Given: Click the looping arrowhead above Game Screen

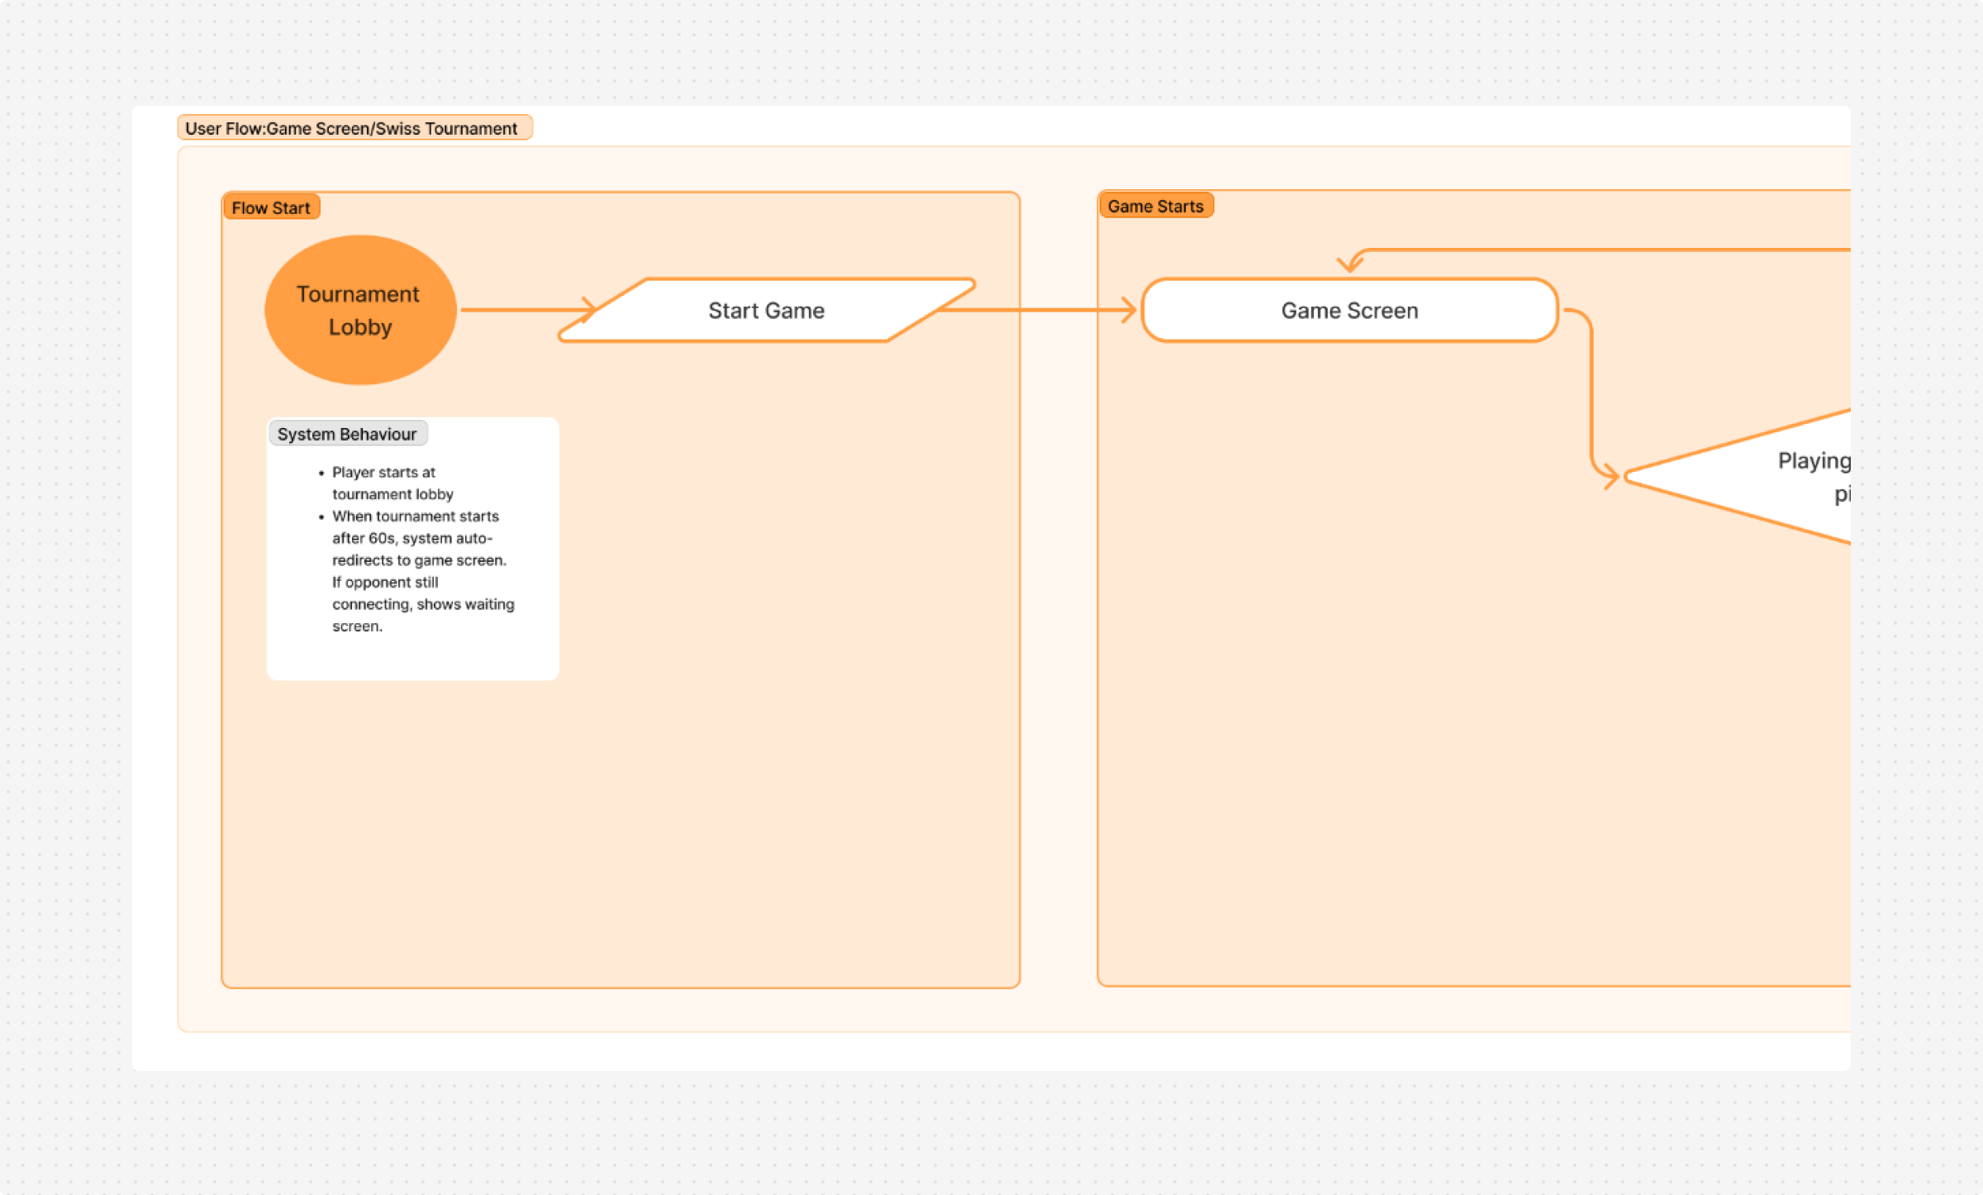Looking at the screenshot, I should (x=1349, y=264).
